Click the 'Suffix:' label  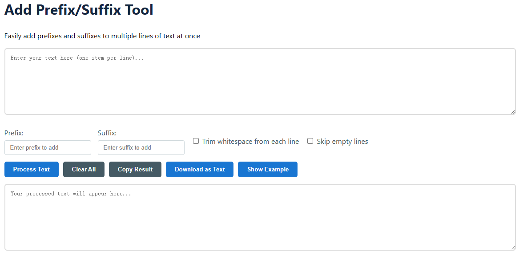pyautogui.click(x=107, y=133)
